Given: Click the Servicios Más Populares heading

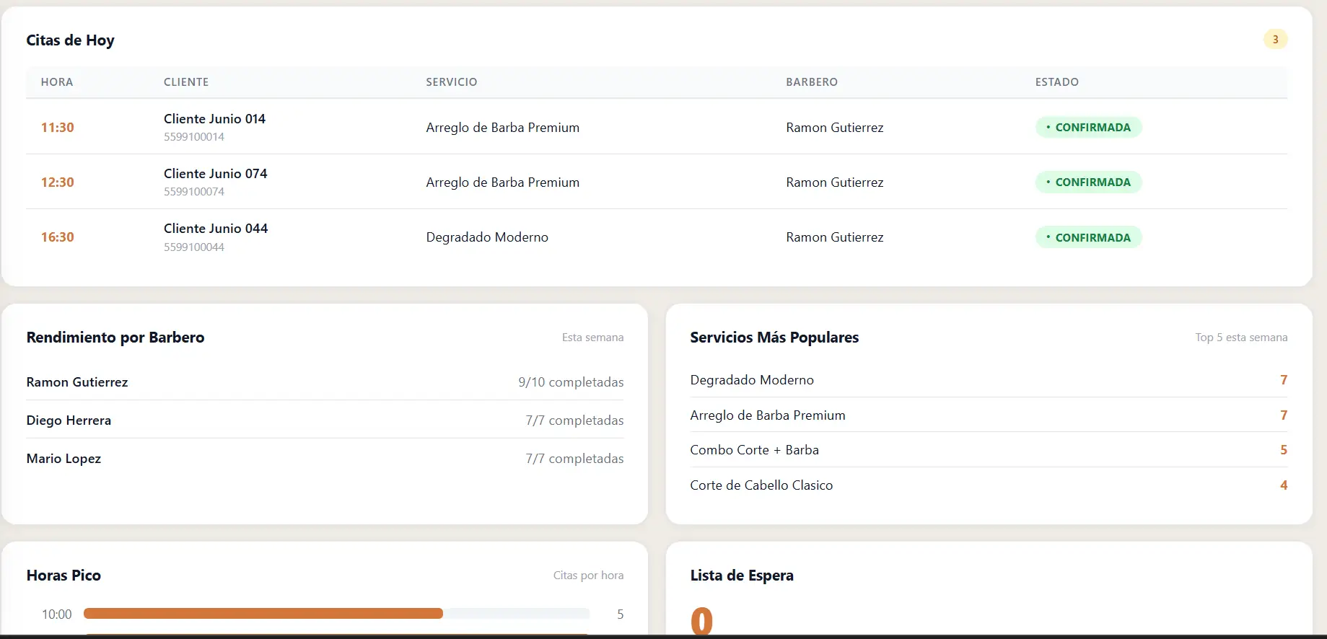Looking at the screenshot, I should click(774, 338).
